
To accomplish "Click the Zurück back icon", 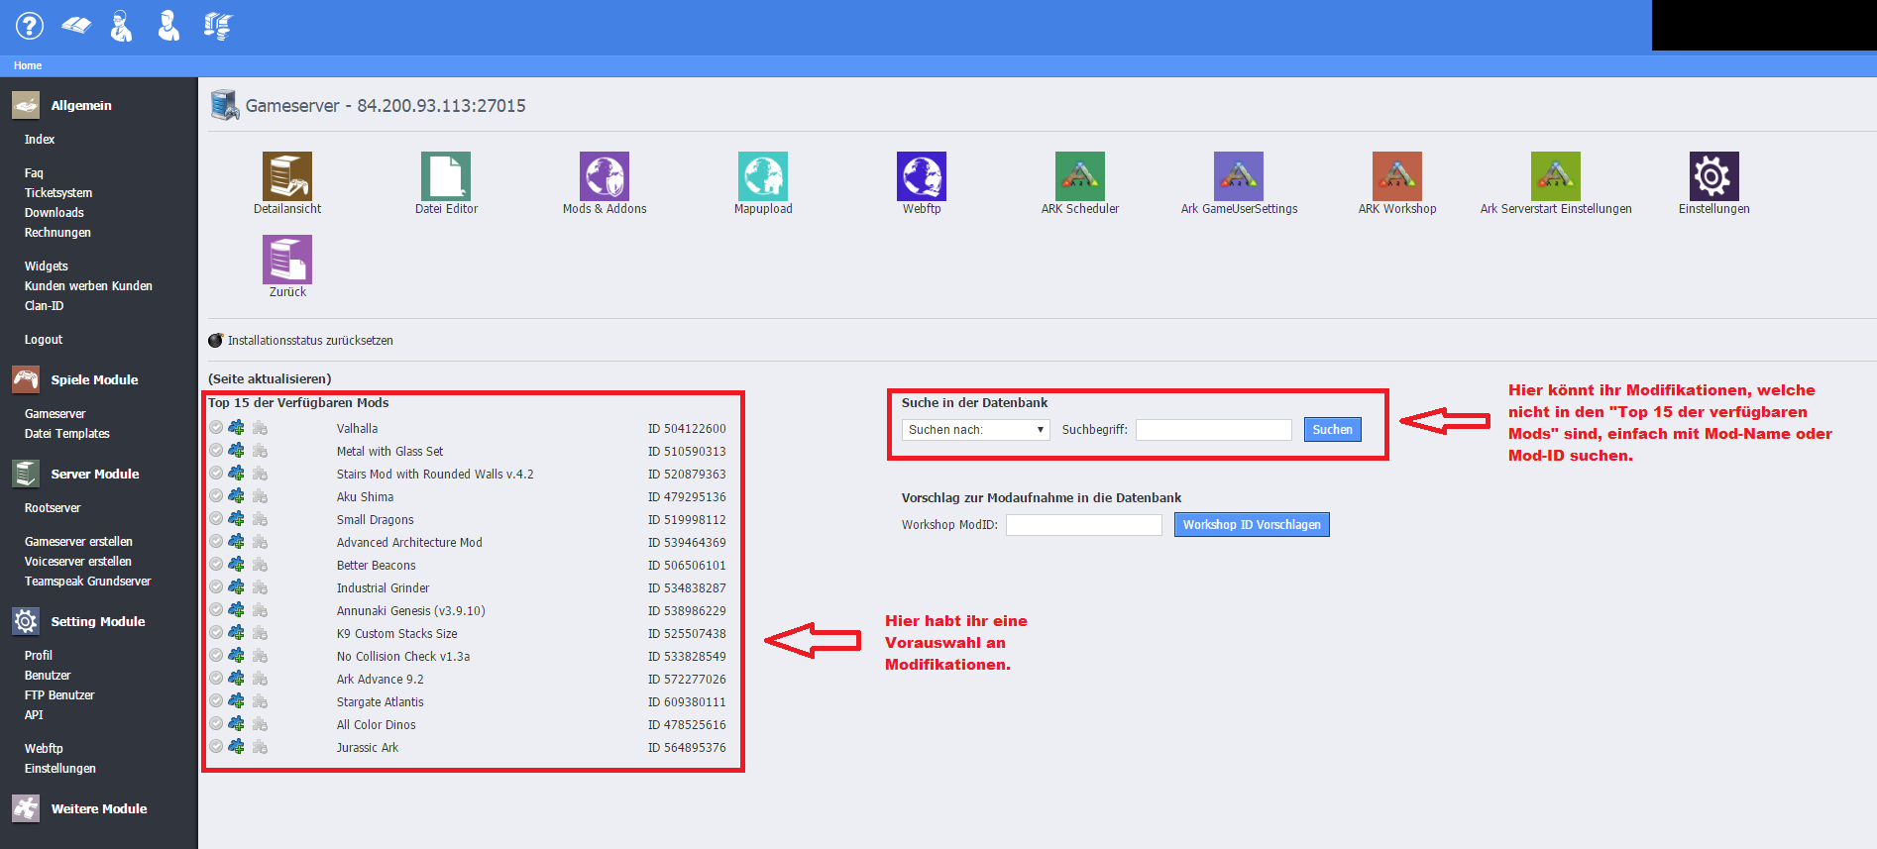I will click(x=287, y=261).
